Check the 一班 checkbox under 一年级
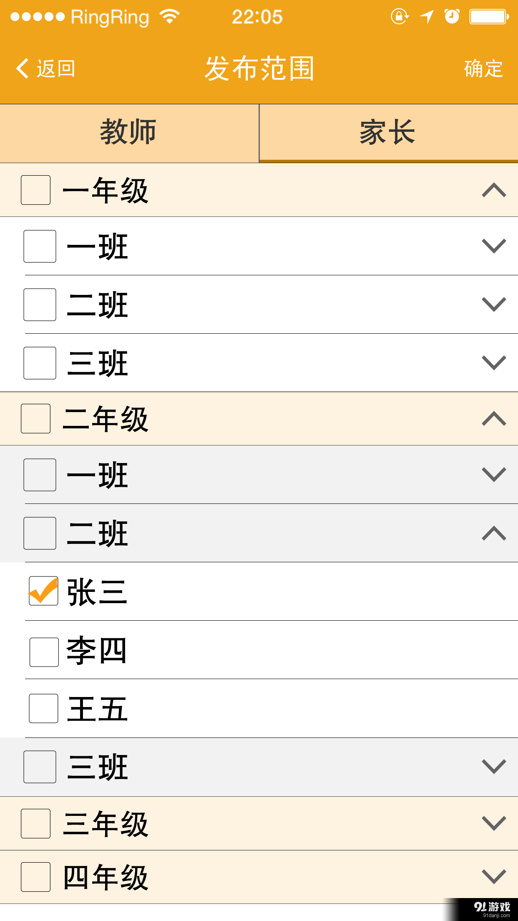The image size is (518, 921). (x=40, y=247)
